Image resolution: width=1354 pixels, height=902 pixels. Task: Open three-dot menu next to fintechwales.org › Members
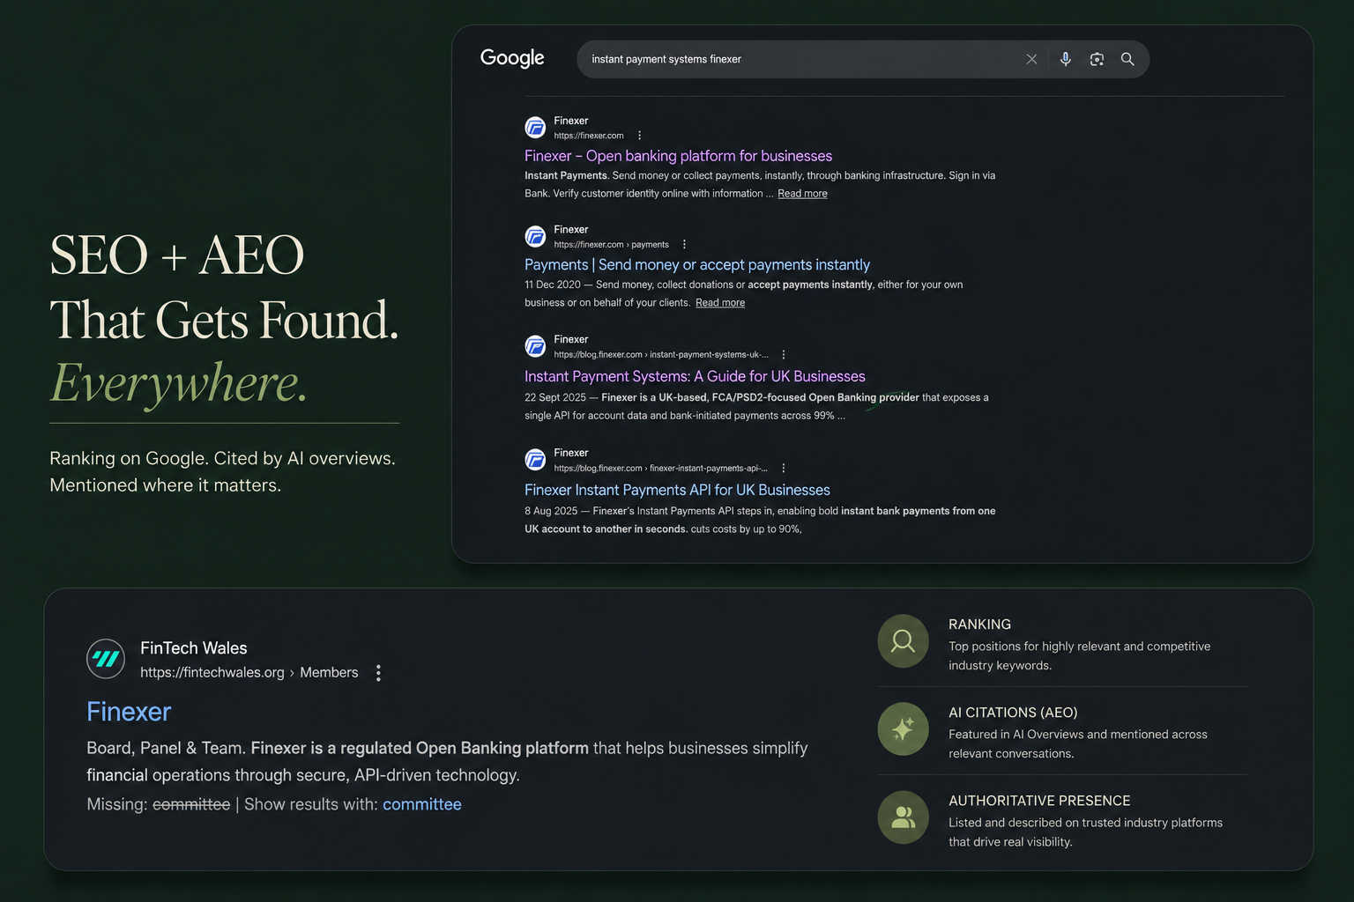point(378,673)
